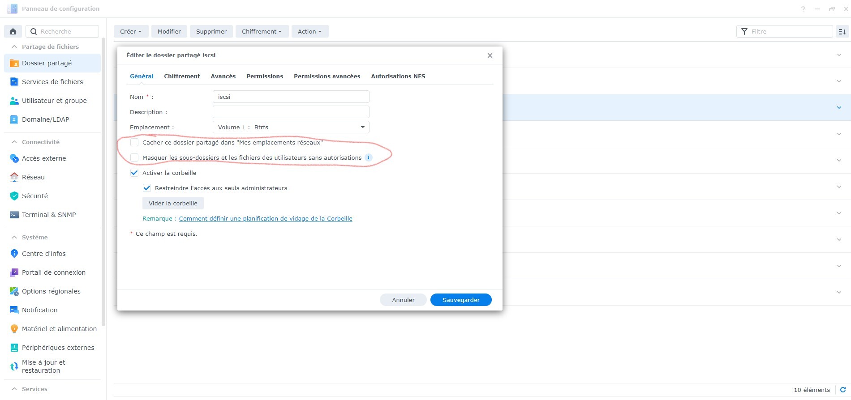Open Centre d'infos icon
This screenshot has width=851, height=400.
[x=14, y=254]
